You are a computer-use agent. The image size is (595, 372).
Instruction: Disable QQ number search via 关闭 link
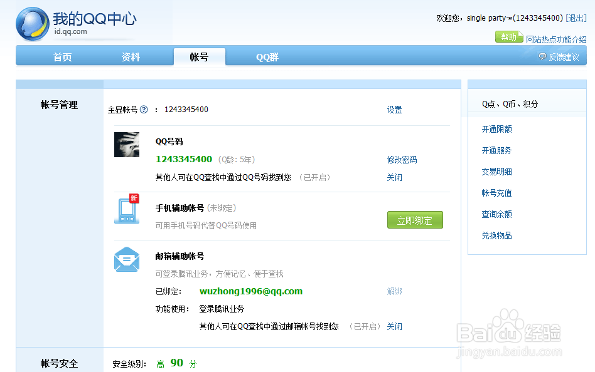tap(394, 177)
